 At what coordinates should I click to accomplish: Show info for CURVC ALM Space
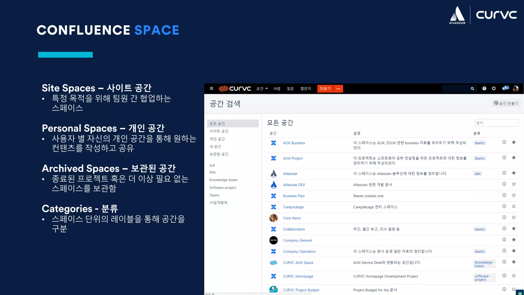click(504, 262)
